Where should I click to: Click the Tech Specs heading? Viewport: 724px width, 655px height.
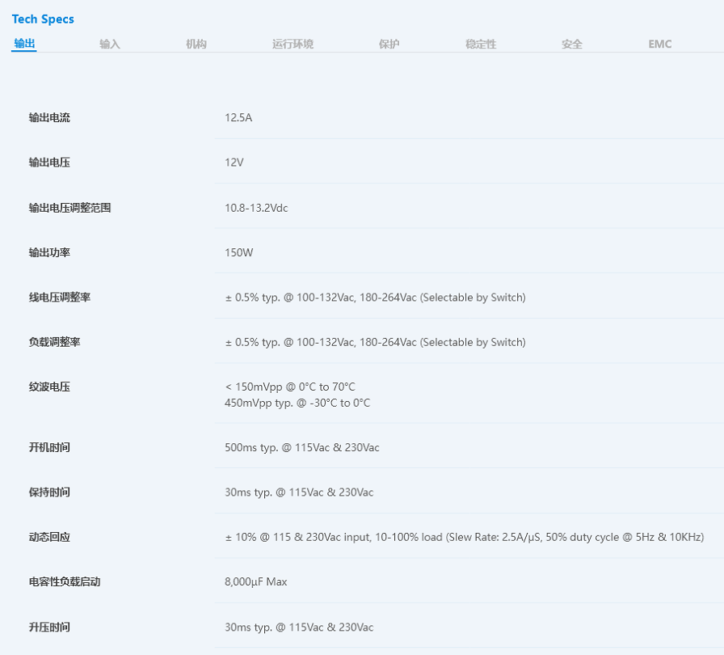click(43, 19)
